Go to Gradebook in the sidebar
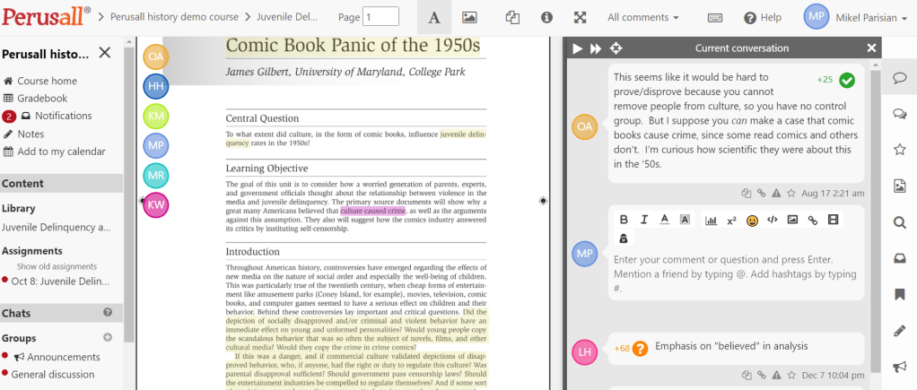This screenshot has height=390, width=917. (x=41, y=99)
